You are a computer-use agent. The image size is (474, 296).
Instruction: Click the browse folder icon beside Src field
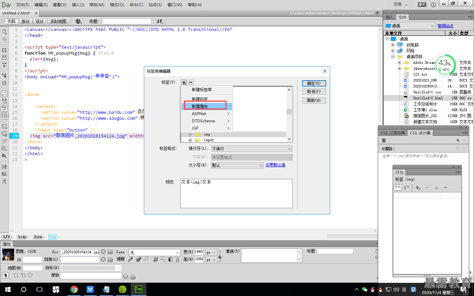[x=110, y=252]
